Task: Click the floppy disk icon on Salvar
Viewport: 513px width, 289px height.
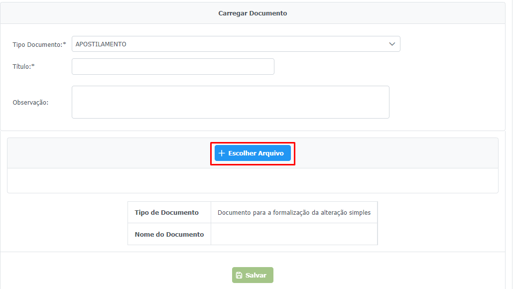Action: point(239,276)
